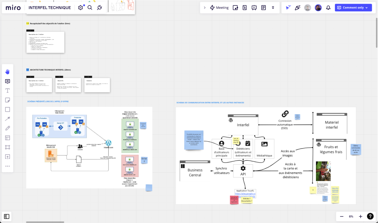Select the Hand pan tool
Viewport: 378px width, 223px height.
7,72
